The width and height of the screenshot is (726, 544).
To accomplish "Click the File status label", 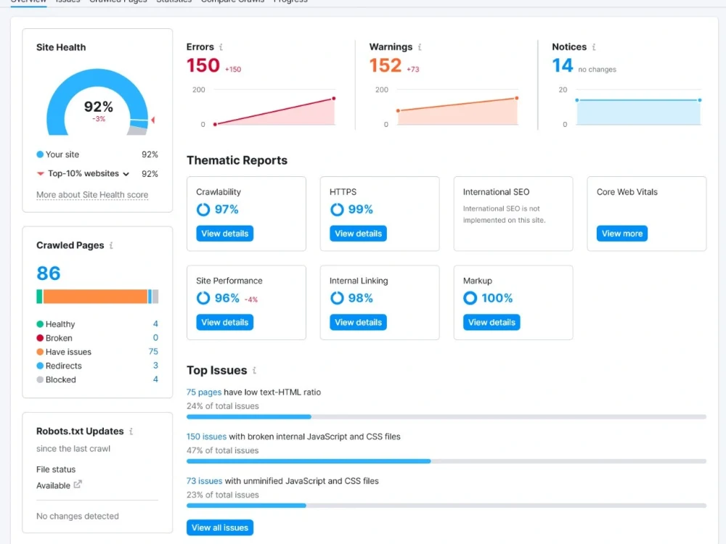I will 56,469.
